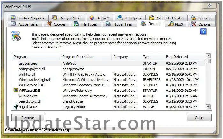Click the Registry Editor description cell
The image size is (223, 139).
74,107
